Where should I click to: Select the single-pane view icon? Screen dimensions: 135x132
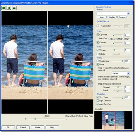click(4, 8)
